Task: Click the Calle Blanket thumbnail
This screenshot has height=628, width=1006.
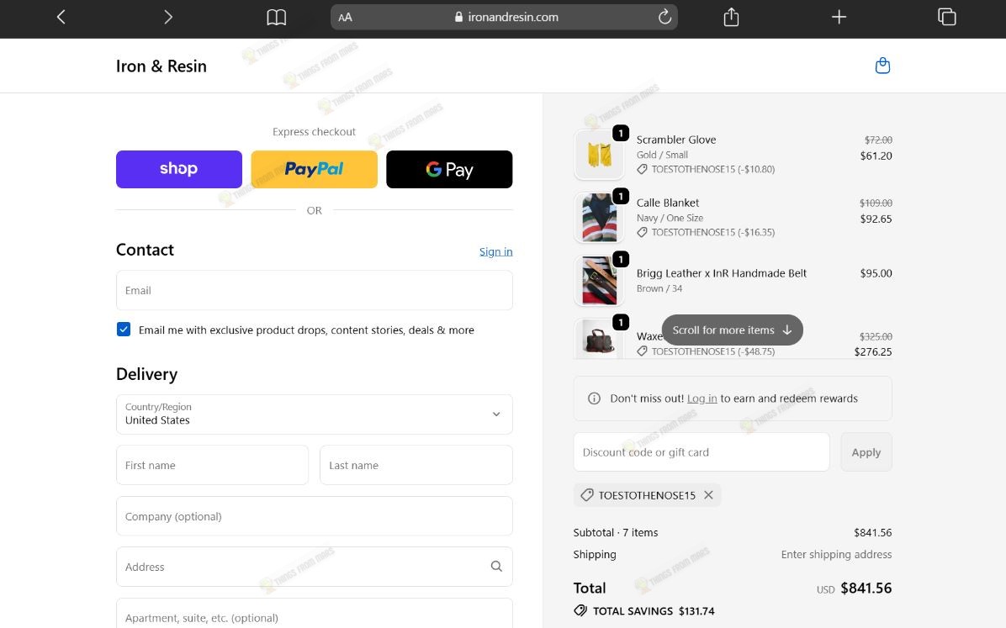Action: 599,218
